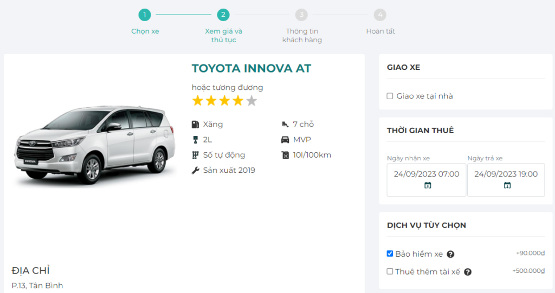The height and width of the screenshot is (293, 555).
Task: Click the engine icon beside 2L
Action: click(196, 140)
